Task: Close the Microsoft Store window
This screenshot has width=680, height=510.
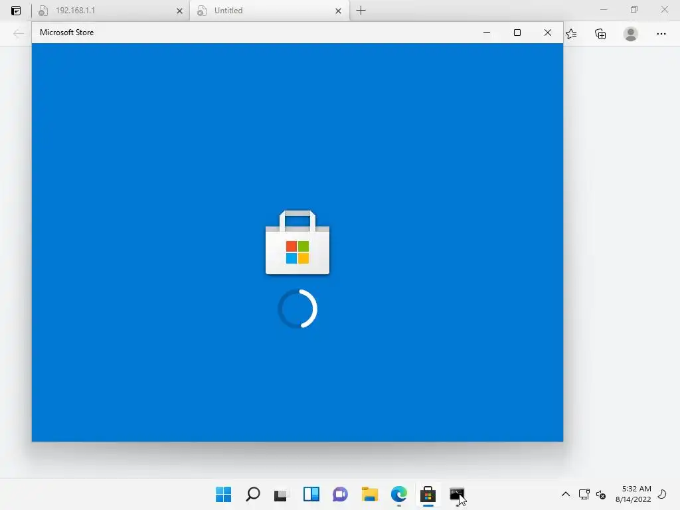Action: pos(548,33)
